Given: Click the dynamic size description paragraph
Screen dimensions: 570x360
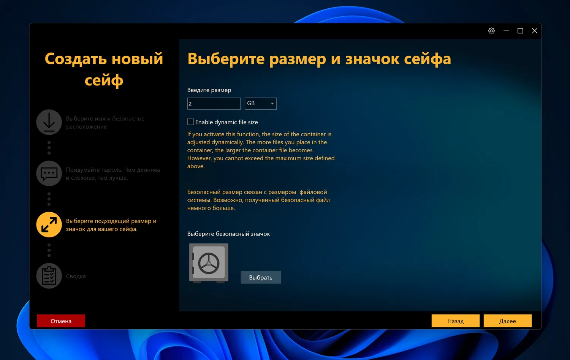Looking at the screenshot, I should (261, 150).
